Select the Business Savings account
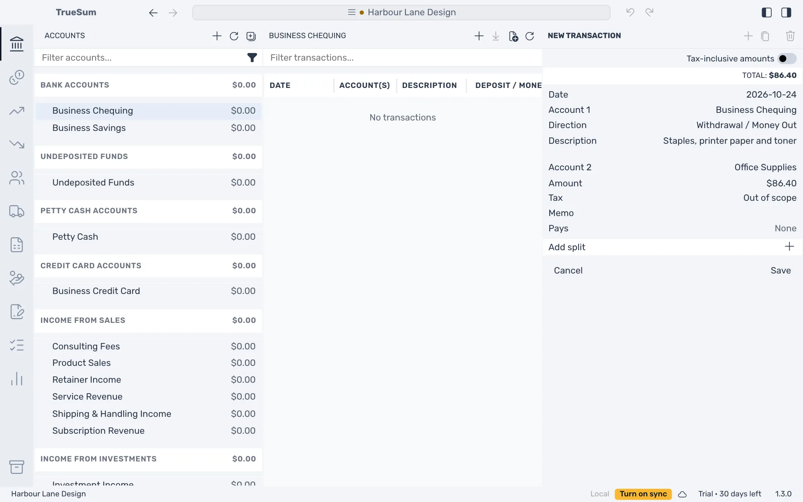 (148, 128)
